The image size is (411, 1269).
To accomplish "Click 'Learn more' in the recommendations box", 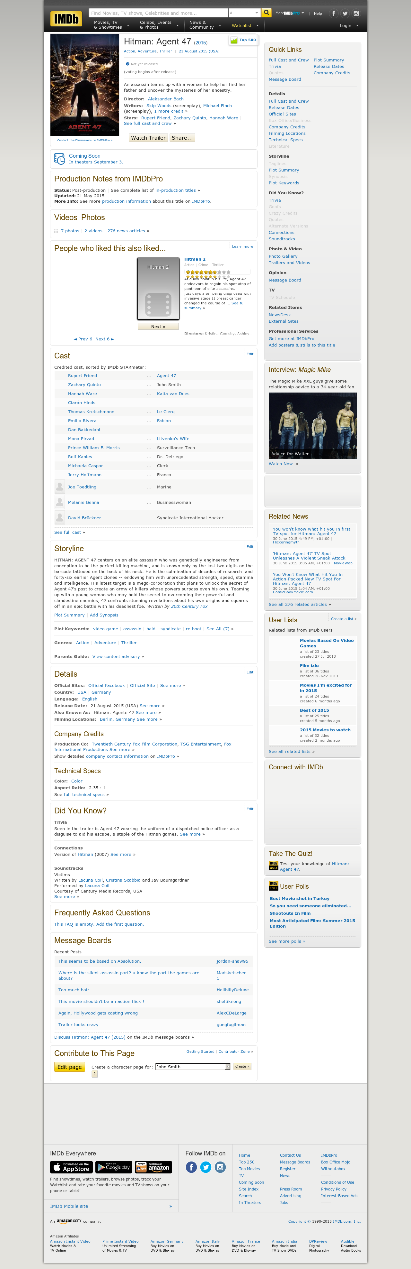I will point(242,246).
